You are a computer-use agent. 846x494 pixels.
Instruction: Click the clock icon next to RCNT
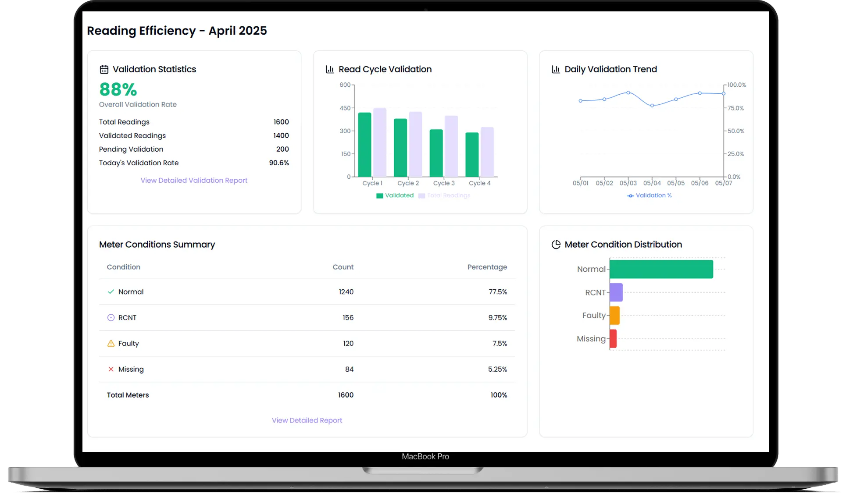[x=111, y=317]
